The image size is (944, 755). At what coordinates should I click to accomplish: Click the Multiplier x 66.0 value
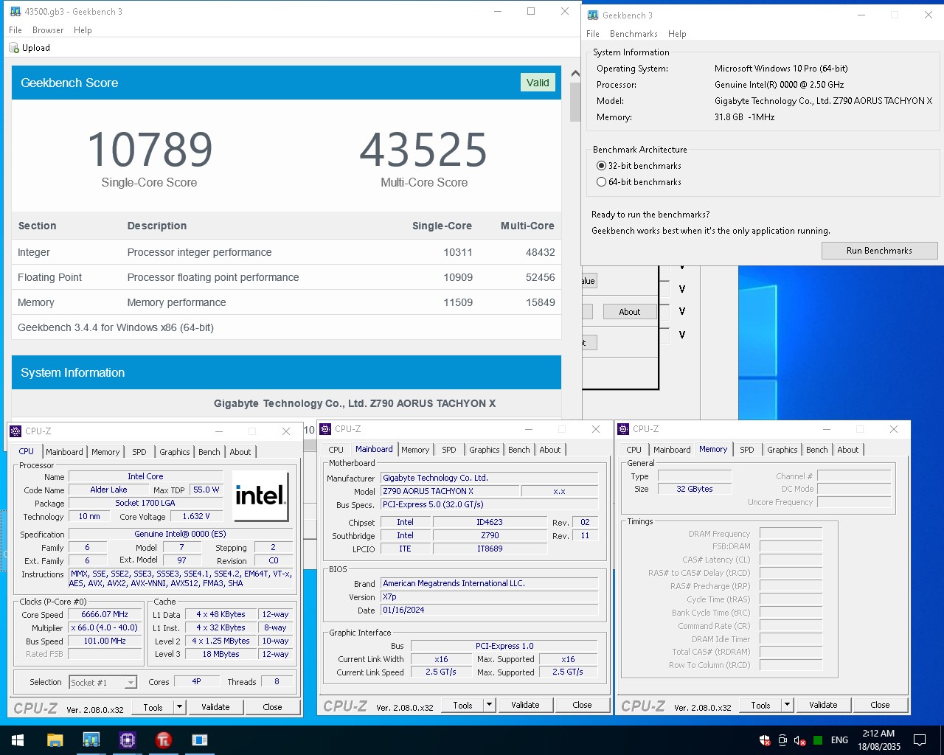[105, 628]
